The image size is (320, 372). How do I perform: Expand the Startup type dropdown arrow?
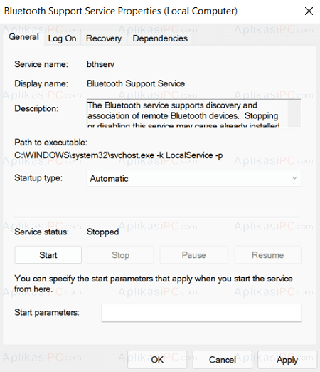pyautogui.click(x=294, y=178)
